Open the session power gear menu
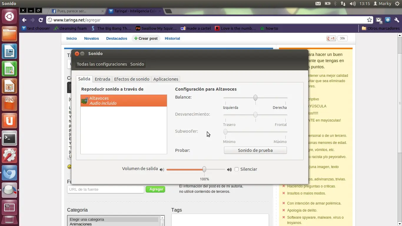This screenshot has height=226, width=402. tap(397, 4)
